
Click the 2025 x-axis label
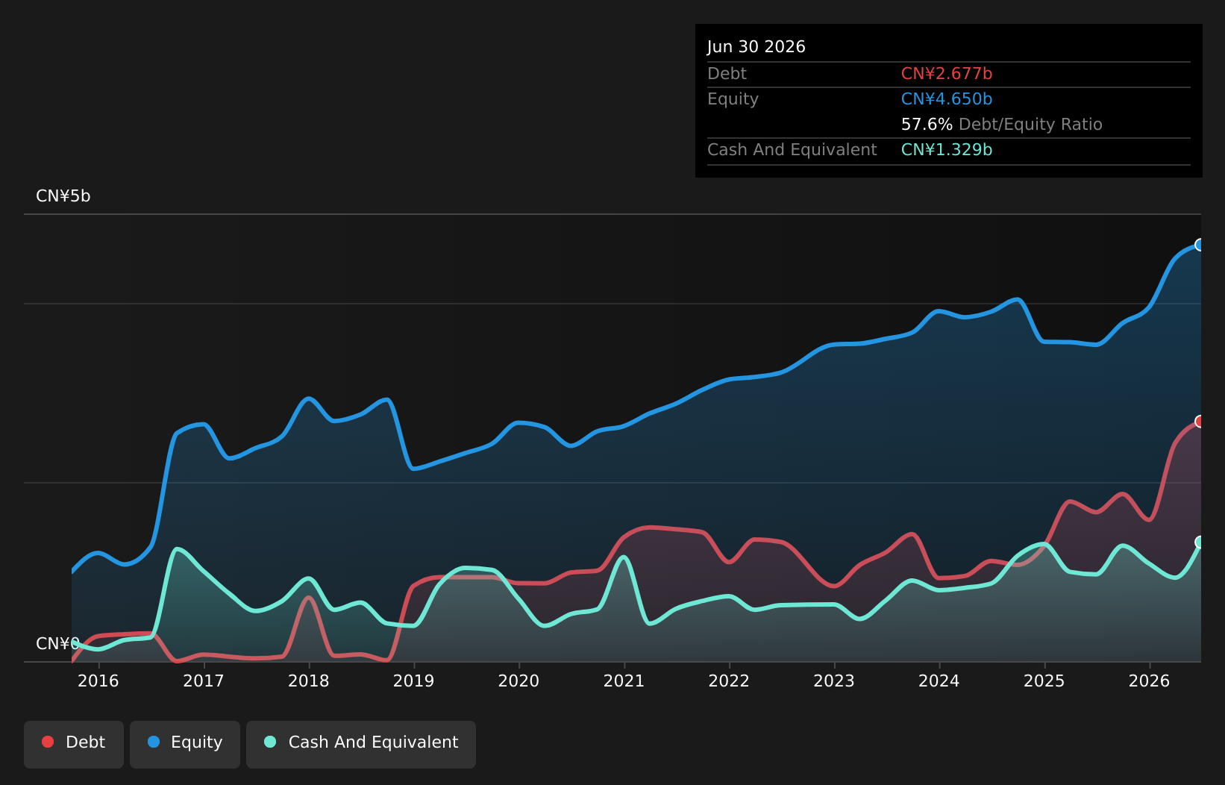pyautogui.click(x=1044, y=681)
